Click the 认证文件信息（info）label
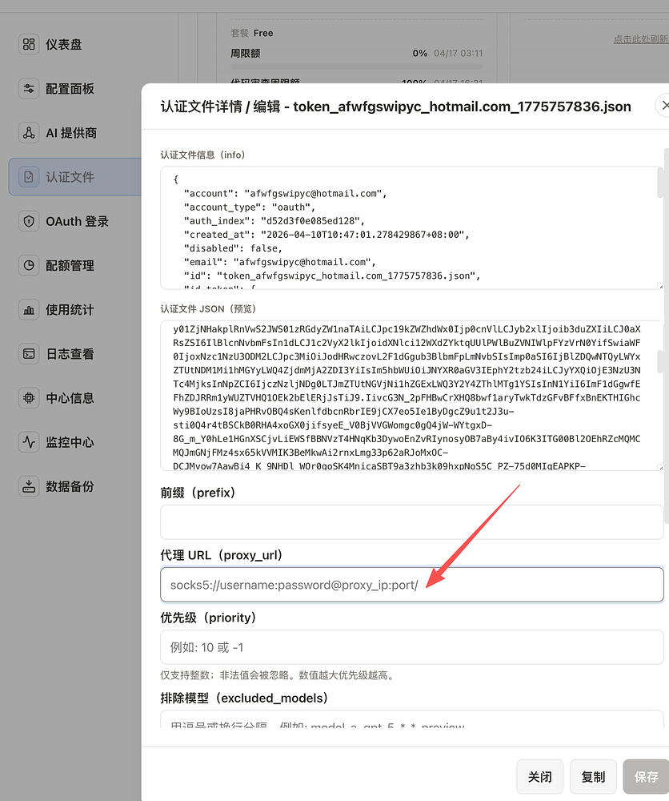The height and width of the screenshot is (801, 669). (202, 155)
